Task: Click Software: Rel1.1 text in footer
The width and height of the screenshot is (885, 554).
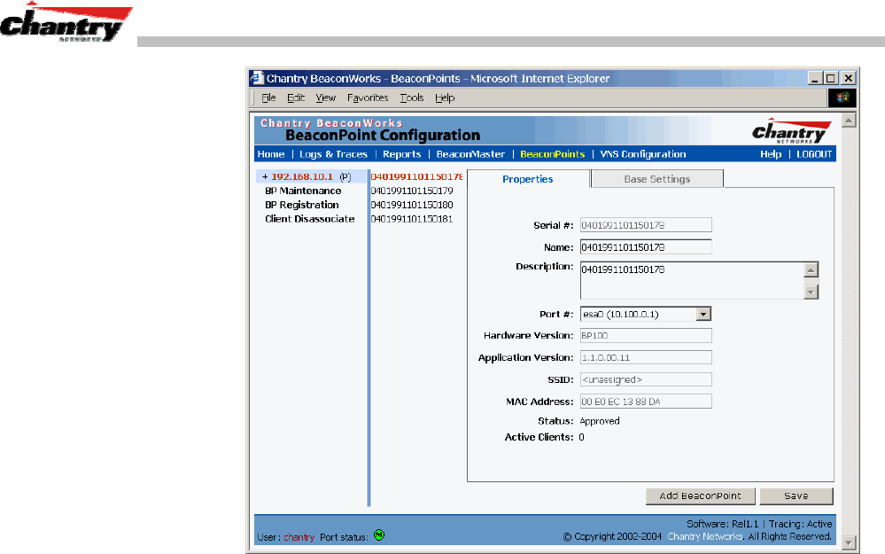Action: (723, 524)
